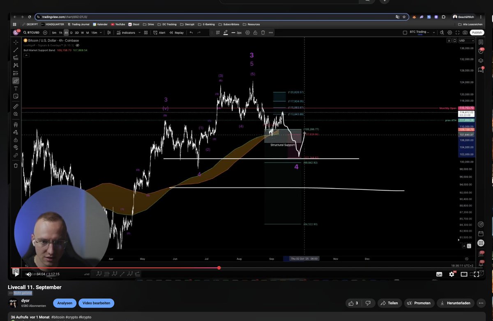The height and width of the screenshot is (321, 493).
Task: Toggle log scale L button
Action: (x=469, y=246)
